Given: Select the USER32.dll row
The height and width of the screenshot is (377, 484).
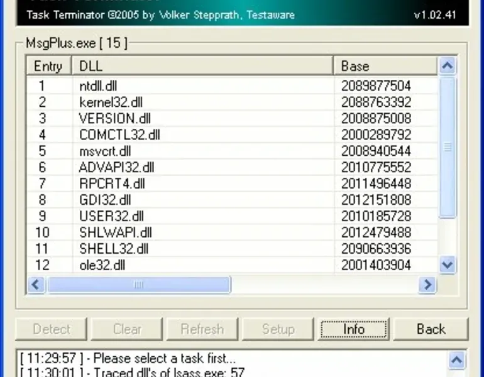Looking at the screenshot, I should tap(232, 216).
